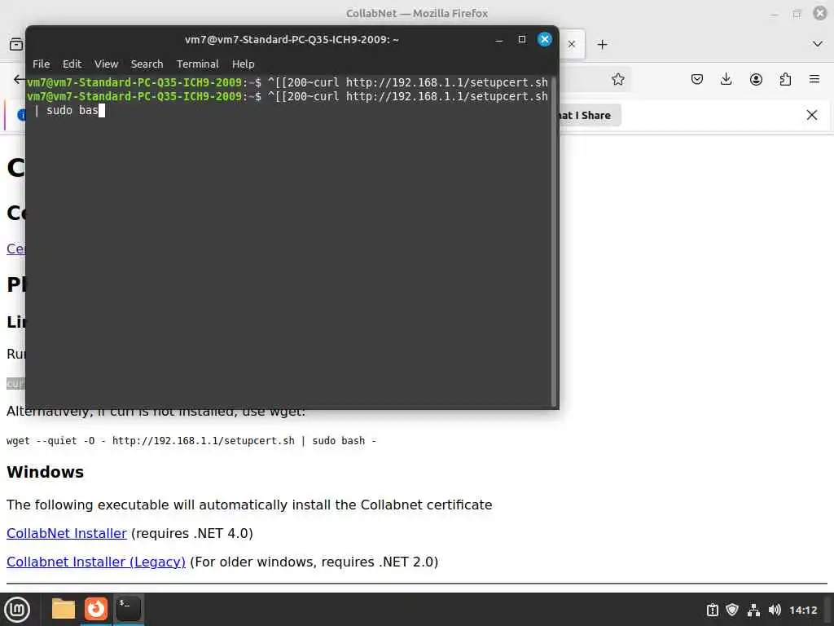Open Firefox downloads panel
Viewport: 834px width, 626px height.
point(726,79)
